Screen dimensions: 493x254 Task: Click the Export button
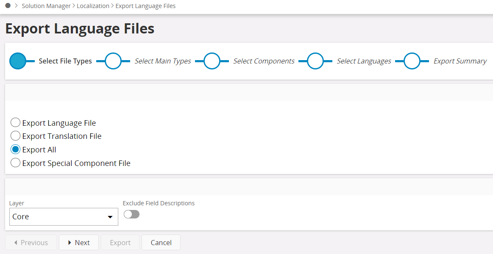(x=120, y=243)
